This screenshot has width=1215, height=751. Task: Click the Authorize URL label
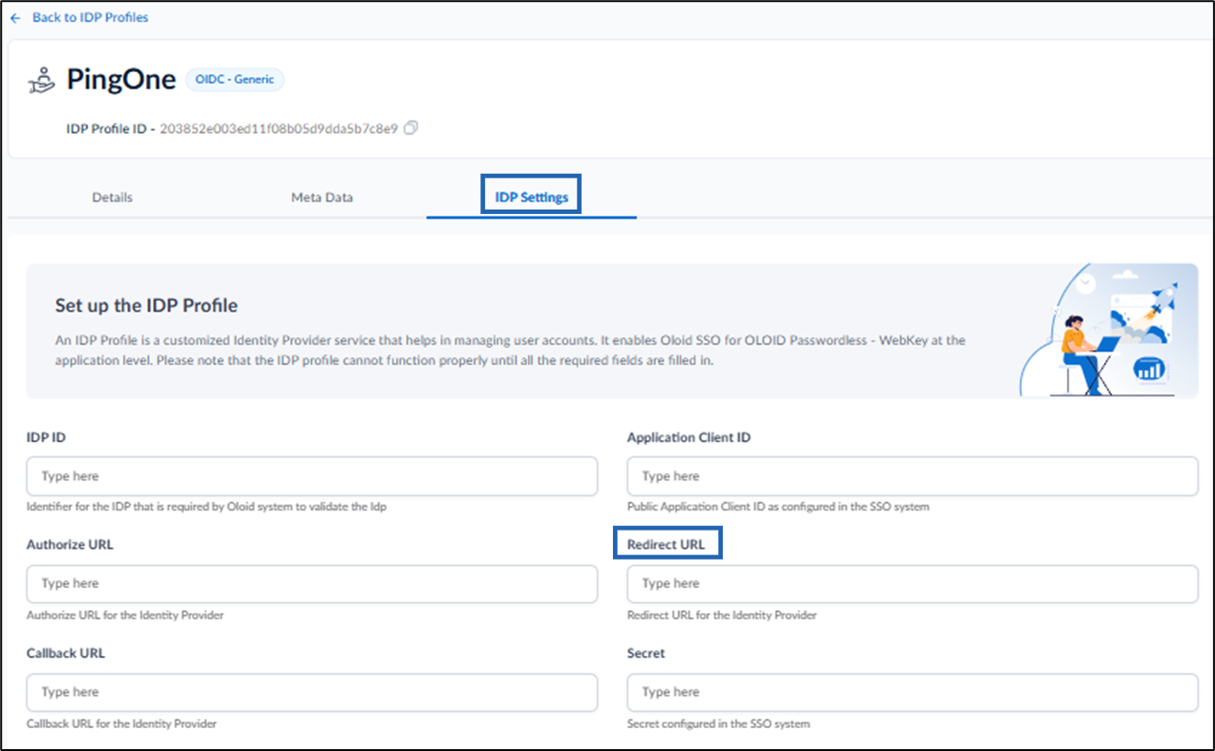pyautogui.click(x=70, y=544)
